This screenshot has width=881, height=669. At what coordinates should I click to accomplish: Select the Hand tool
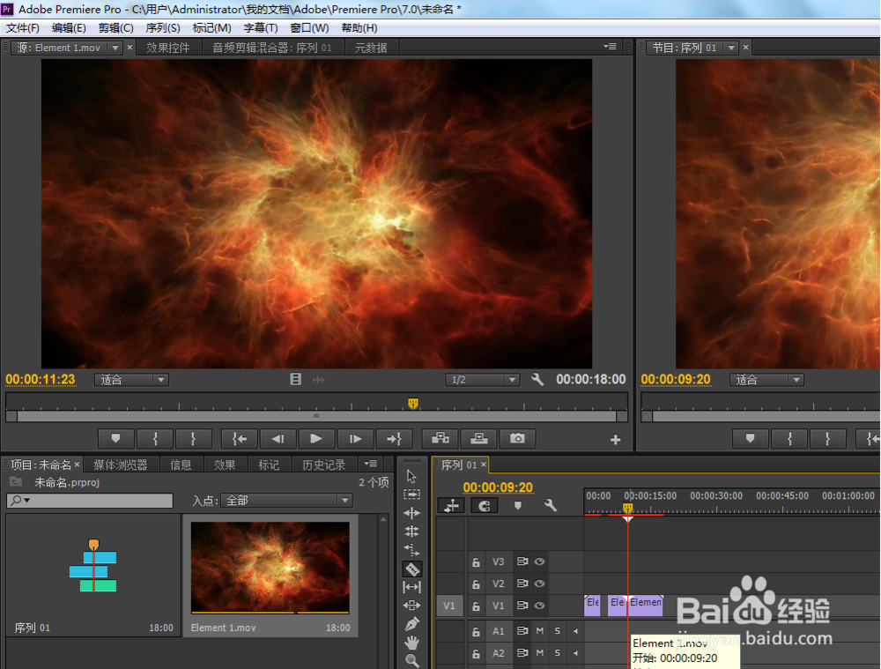click(411, 642)
